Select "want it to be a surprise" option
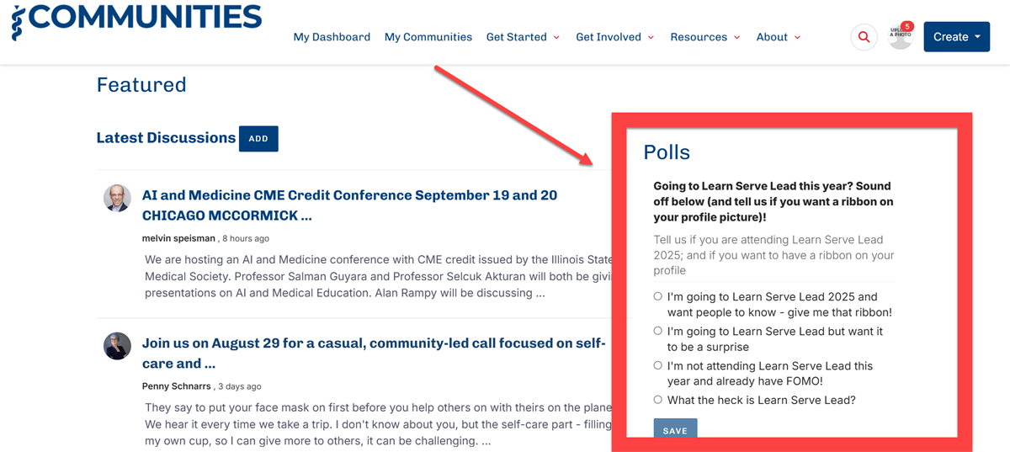This screenshot has height=452, width=1010. [x=658, y=331]
